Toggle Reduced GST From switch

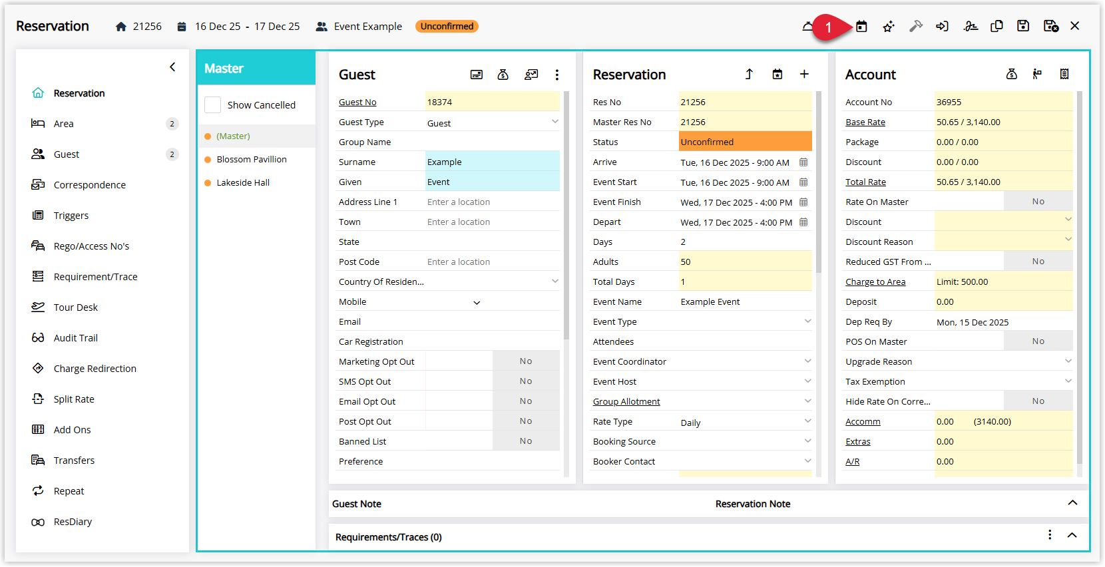(1038, 262)
